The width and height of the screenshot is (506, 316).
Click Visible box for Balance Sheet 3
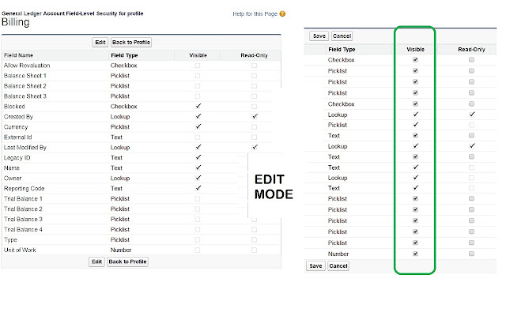[198, 96]
